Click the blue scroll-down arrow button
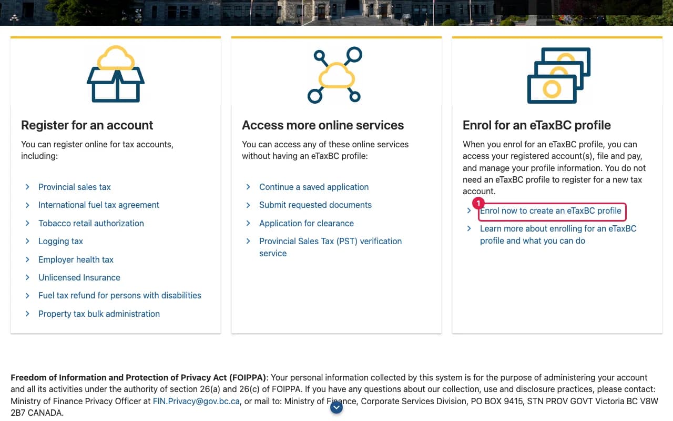Screen dimensions: 673x421 [336, 407]
